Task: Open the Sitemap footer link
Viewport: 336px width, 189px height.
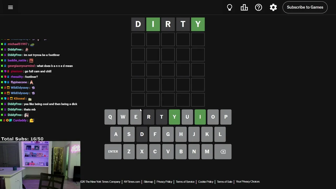Action: 148,182
